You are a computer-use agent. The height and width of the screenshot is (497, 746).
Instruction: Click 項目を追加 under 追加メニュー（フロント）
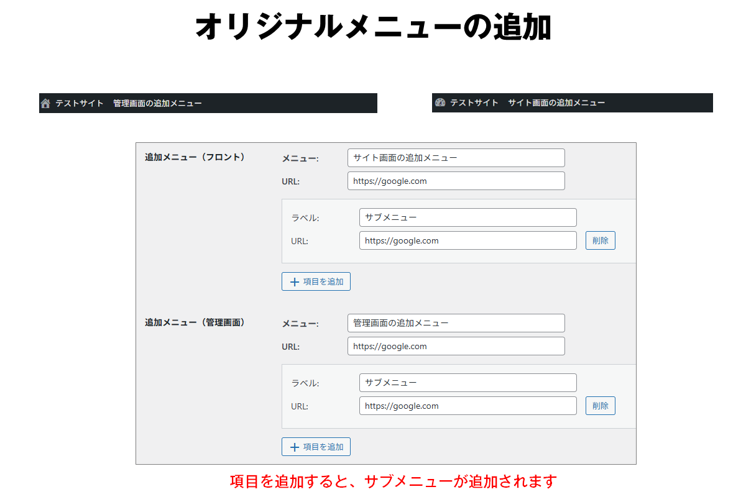316,281
